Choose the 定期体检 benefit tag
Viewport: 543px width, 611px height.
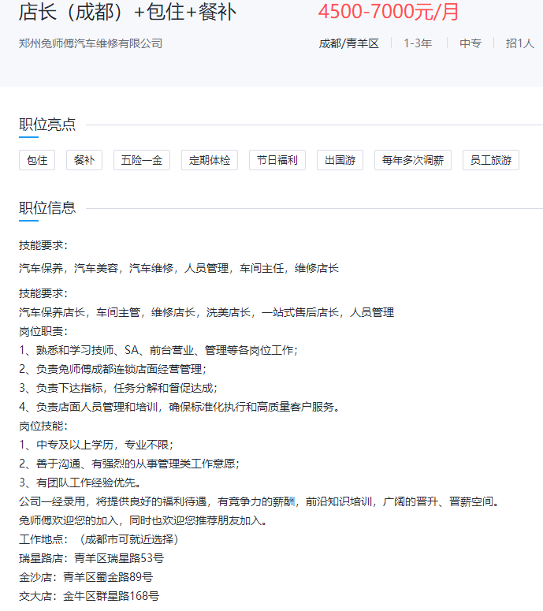point(210,160)
